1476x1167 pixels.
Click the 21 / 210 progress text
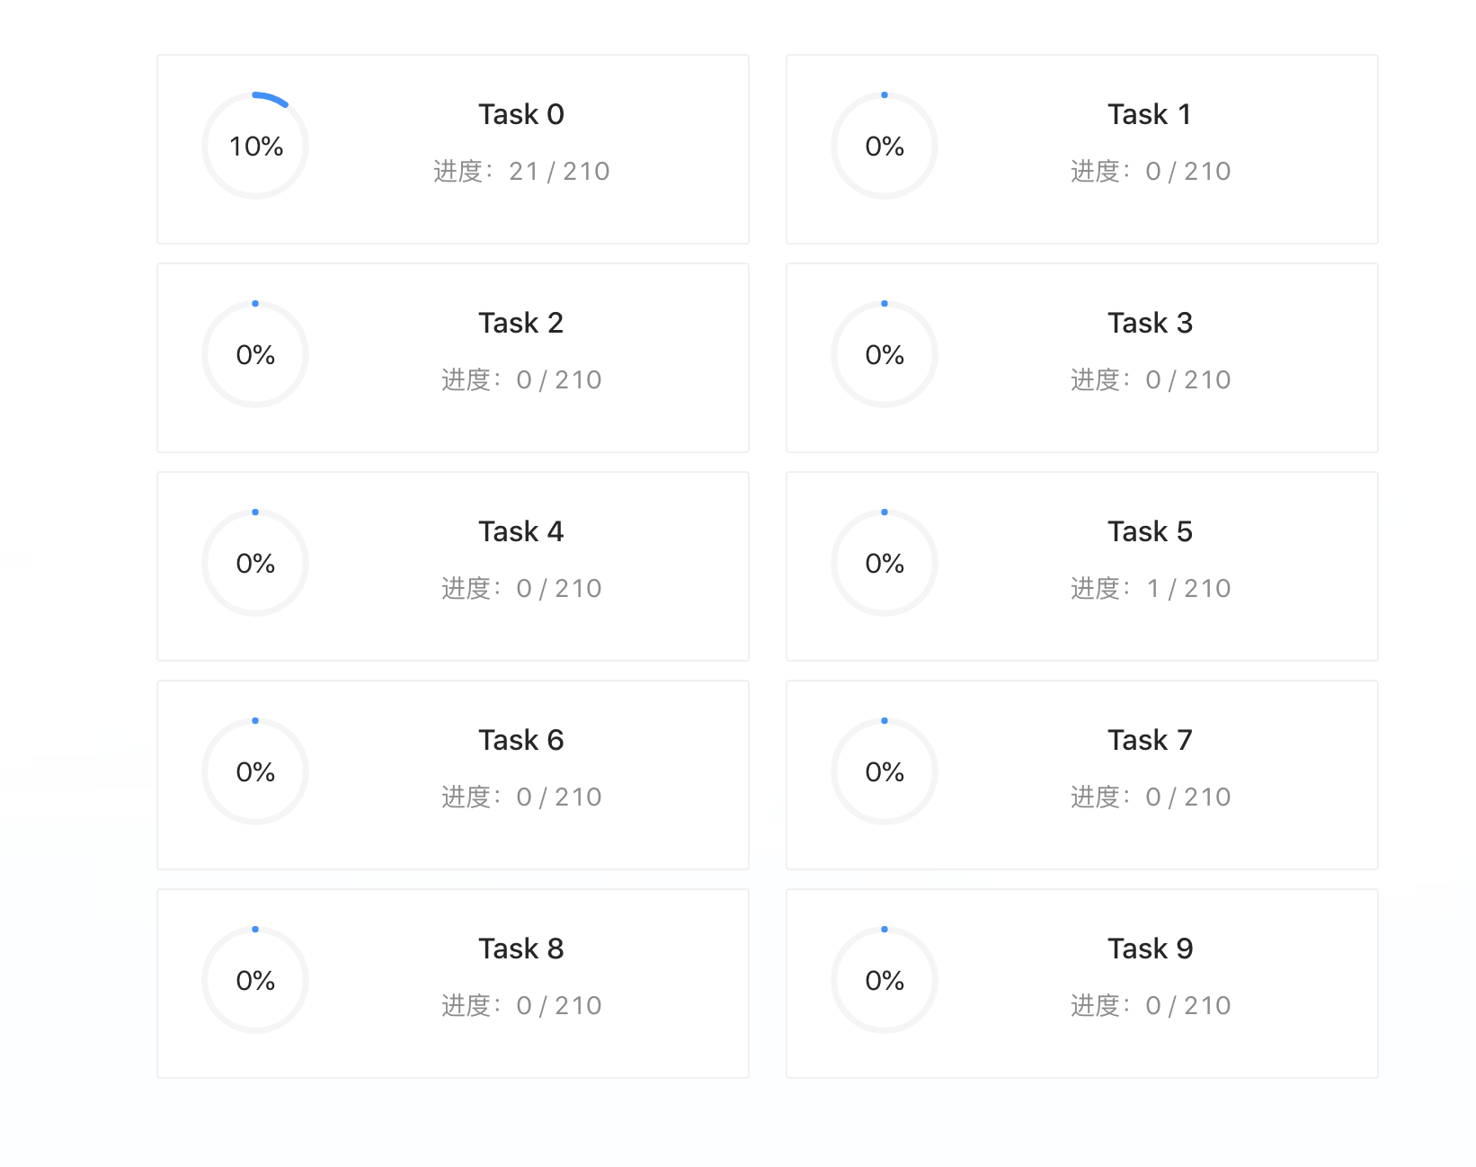click(x=558, y=171)
